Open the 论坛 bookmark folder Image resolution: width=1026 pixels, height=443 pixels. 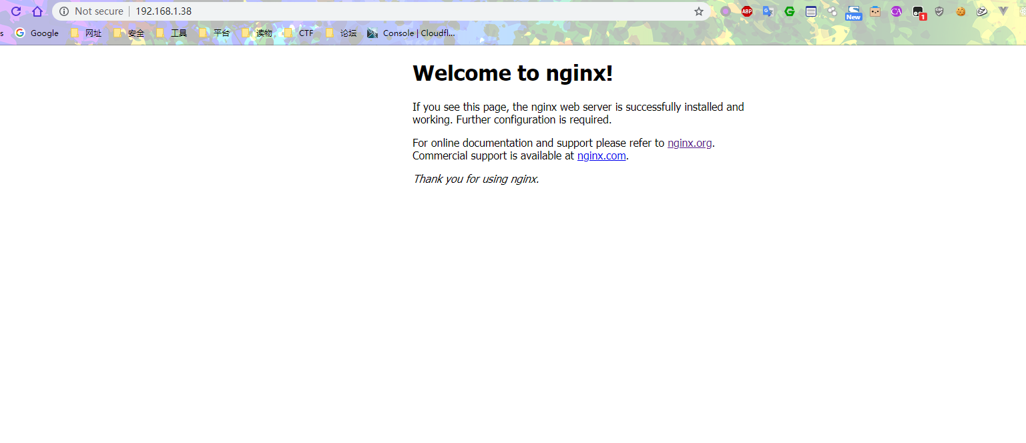[342, 33]
